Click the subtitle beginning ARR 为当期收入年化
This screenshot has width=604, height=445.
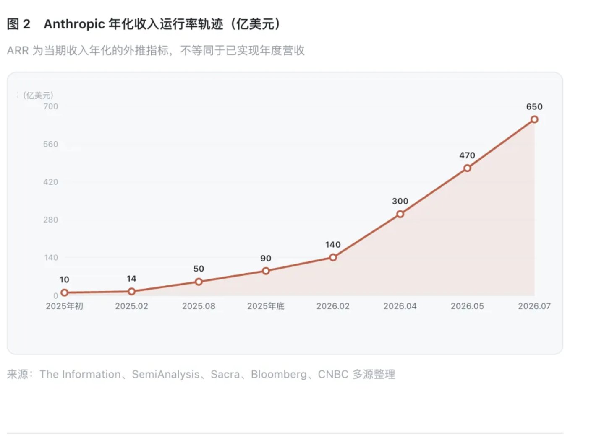[x=156, y=51]
